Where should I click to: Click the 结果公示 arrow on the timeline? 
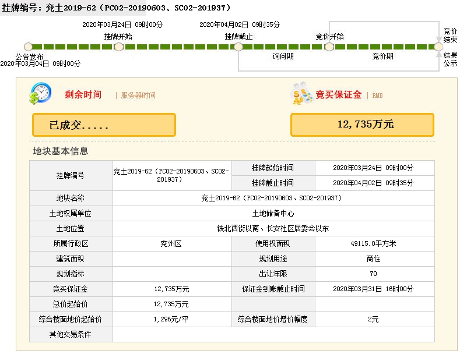click(x=438, y=53)
